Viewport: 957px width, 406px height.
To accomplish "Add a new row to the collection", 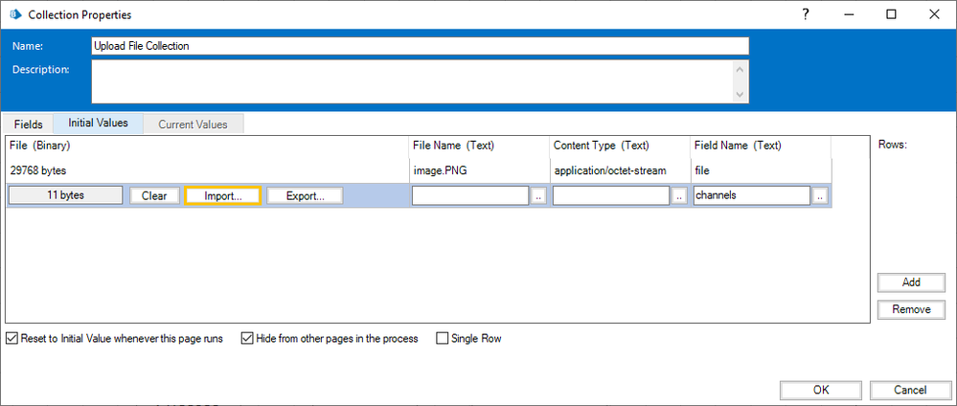I will [911, 282].
